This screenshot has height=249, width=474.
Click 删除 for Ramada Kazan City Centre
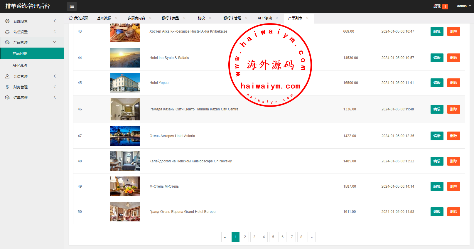[x=454, y=109]
